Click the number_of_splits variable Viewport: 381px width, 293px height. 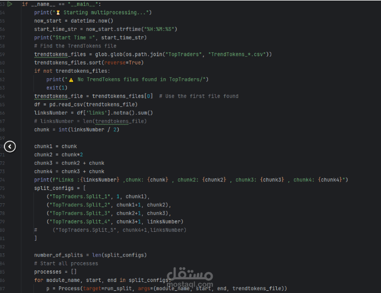tap(58, 255)
